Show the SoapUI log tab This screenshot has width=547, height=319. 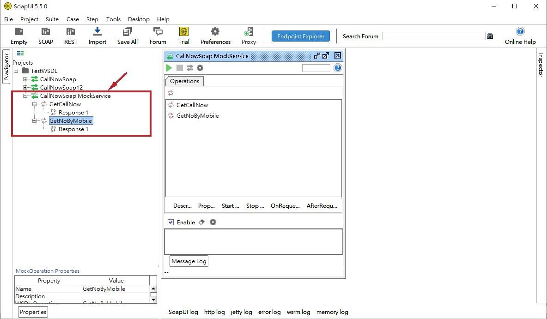click(x=183, y=312)
